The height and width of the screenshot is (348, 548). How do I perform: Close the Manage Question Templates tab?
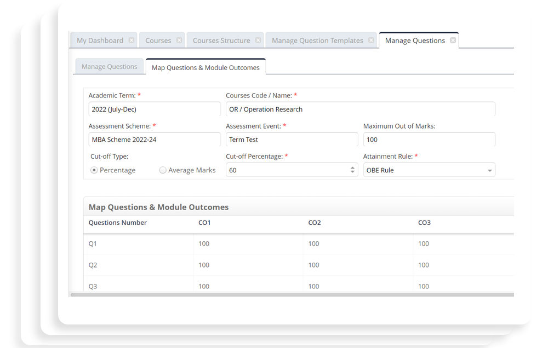click(371, 40)
